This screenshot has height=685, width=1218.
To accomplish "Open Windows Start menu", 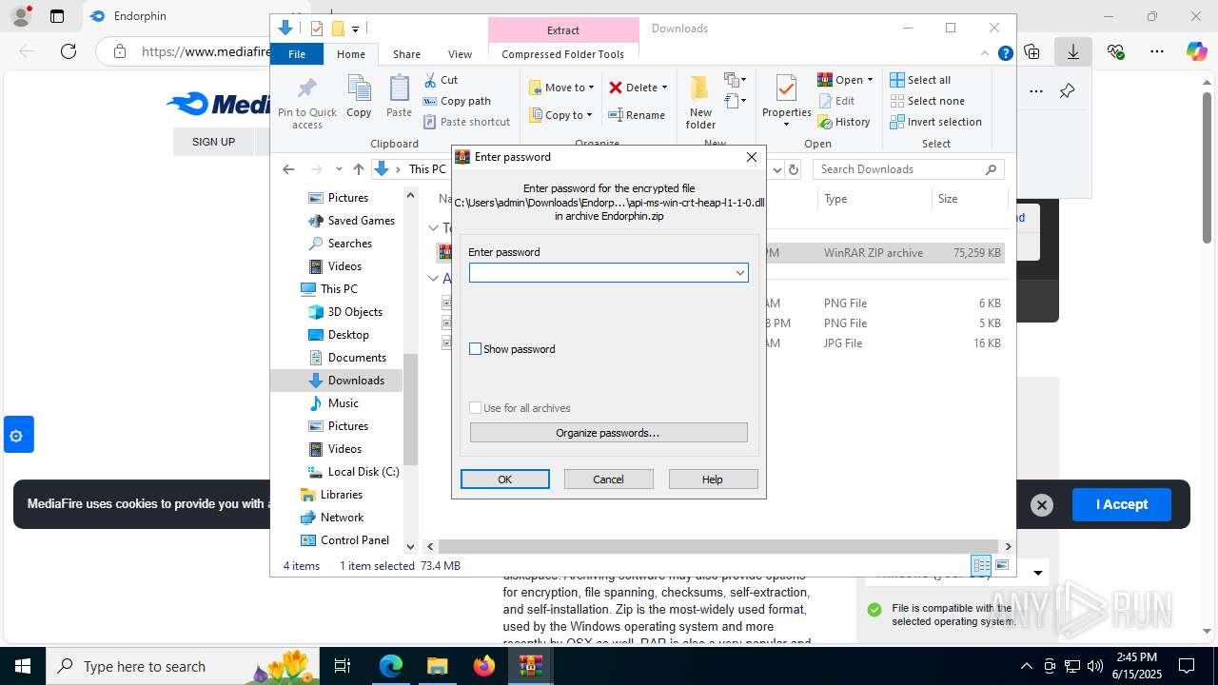I will tap(23, 666).
